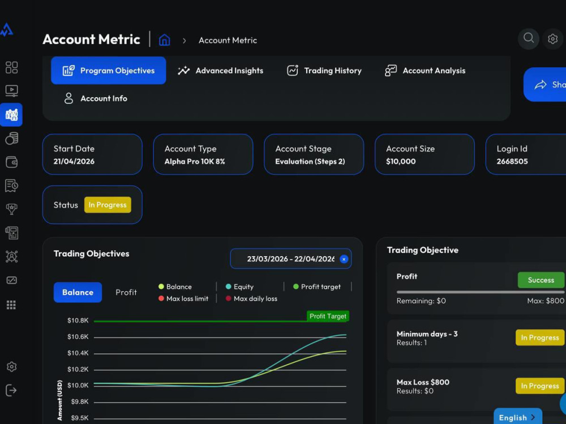
Task: Open the Account Analysis tab
Action: 425,71
